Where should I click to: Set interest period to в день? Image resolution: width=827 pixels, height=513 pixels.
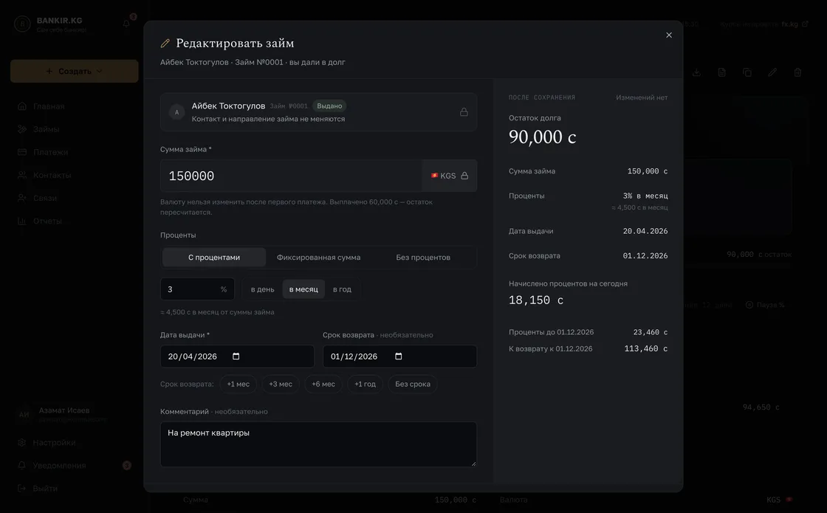point(263,289)
